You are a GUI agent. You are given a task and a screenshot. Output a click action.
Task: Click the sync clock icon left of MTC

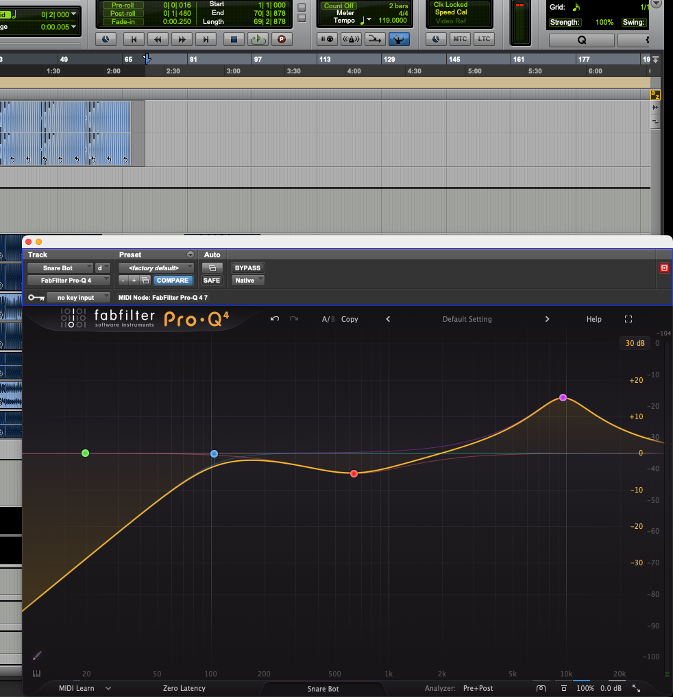coord(436,39)
